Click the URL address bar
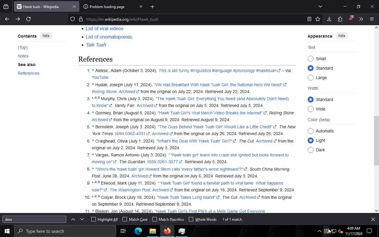 pos(195,19)
